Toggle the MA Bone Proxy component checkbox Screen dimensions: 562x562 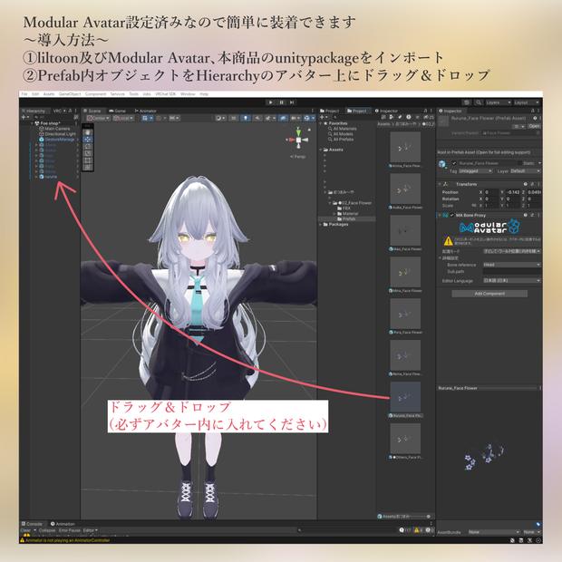point(451,215)
